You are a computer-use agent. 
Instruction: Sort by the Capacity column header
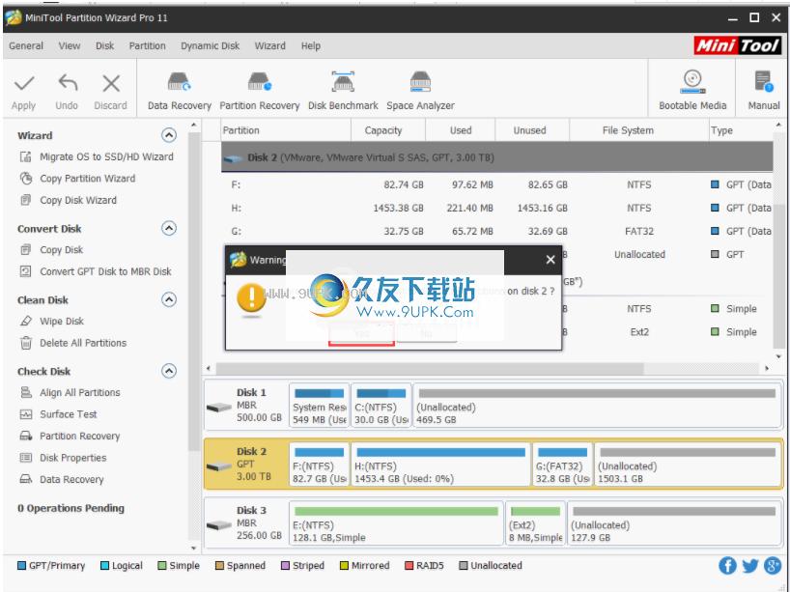click(x=388, y=130)
